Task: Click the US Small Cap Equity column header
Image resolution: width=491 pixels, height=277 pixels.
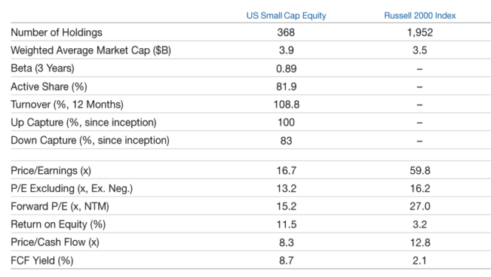Action: click(286, 16)
